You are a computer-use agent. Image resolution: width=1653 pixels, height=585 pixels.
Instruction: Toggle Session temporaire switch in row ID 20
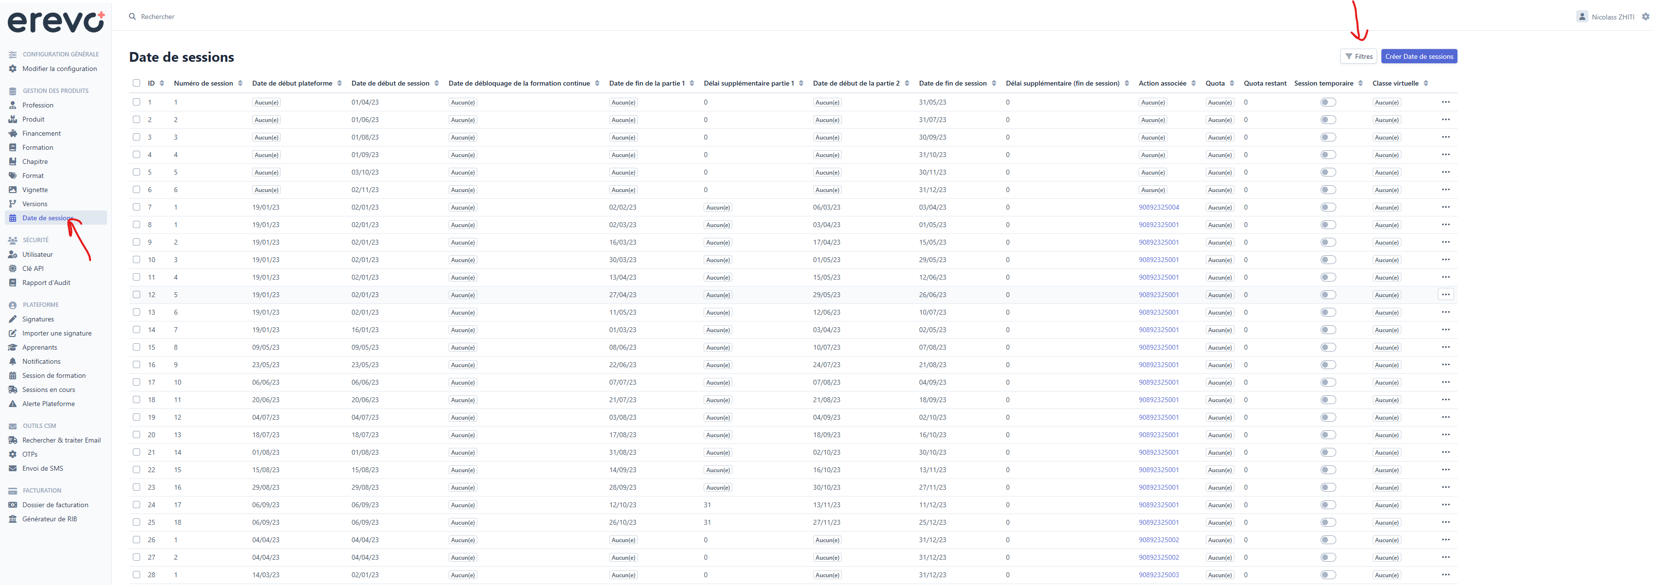(1328, 435)
